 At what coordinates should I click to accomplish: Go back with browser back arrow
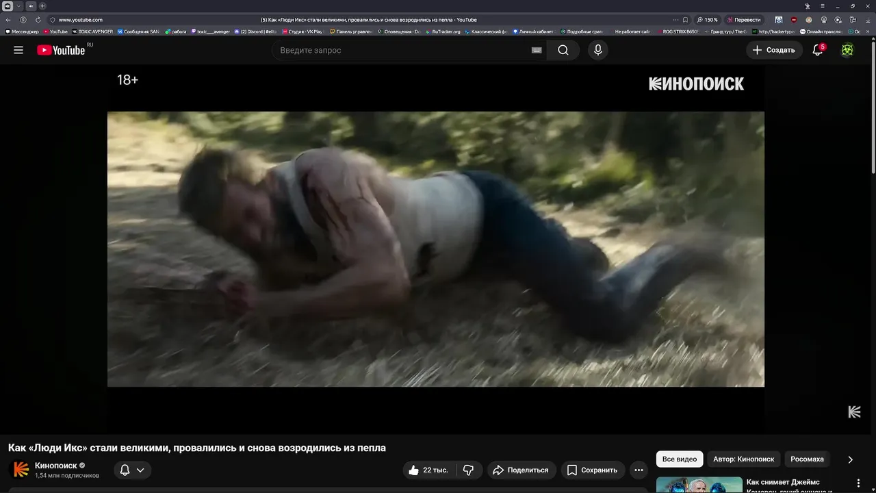click(8, 20)
